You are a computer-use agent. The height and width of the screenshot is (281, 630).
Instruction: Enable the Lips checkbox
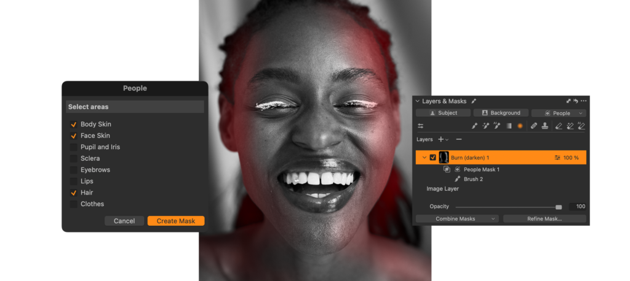click(74, 182)
